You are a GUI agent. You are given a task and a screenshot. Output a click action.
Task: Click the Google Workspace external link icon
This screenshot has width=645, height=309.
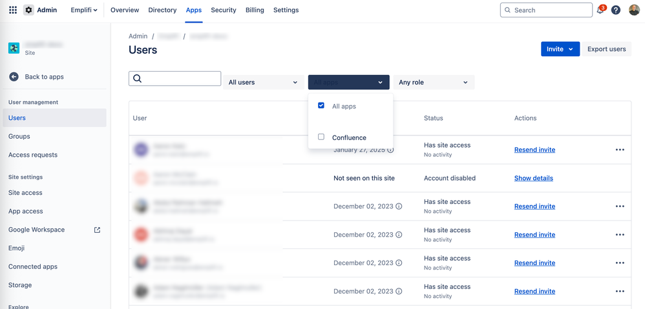97,230
